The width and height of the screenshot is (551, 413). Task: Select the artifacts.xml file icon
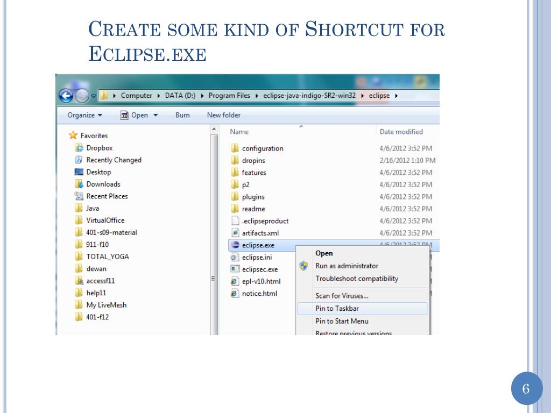coord(235,232)
